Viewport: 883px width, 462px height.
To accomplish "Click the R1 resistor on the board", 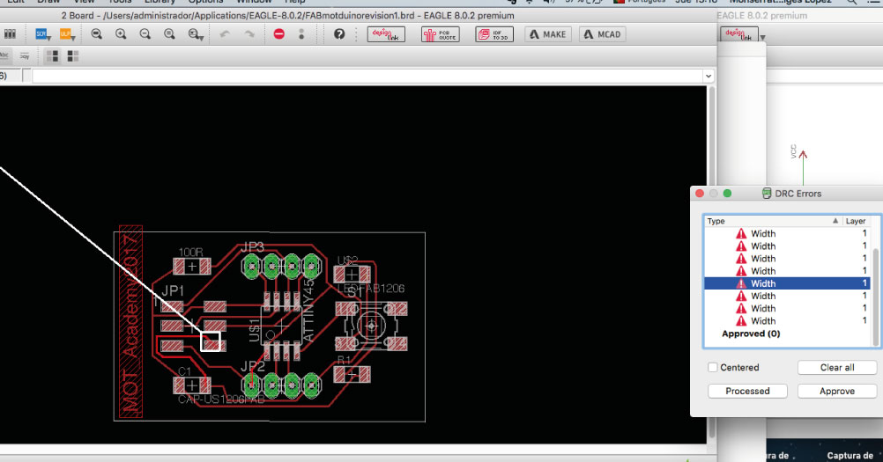I will (352, 374).
